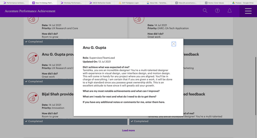
Task: Switch to the Home | Core Values tab
Action: (215, 3)
